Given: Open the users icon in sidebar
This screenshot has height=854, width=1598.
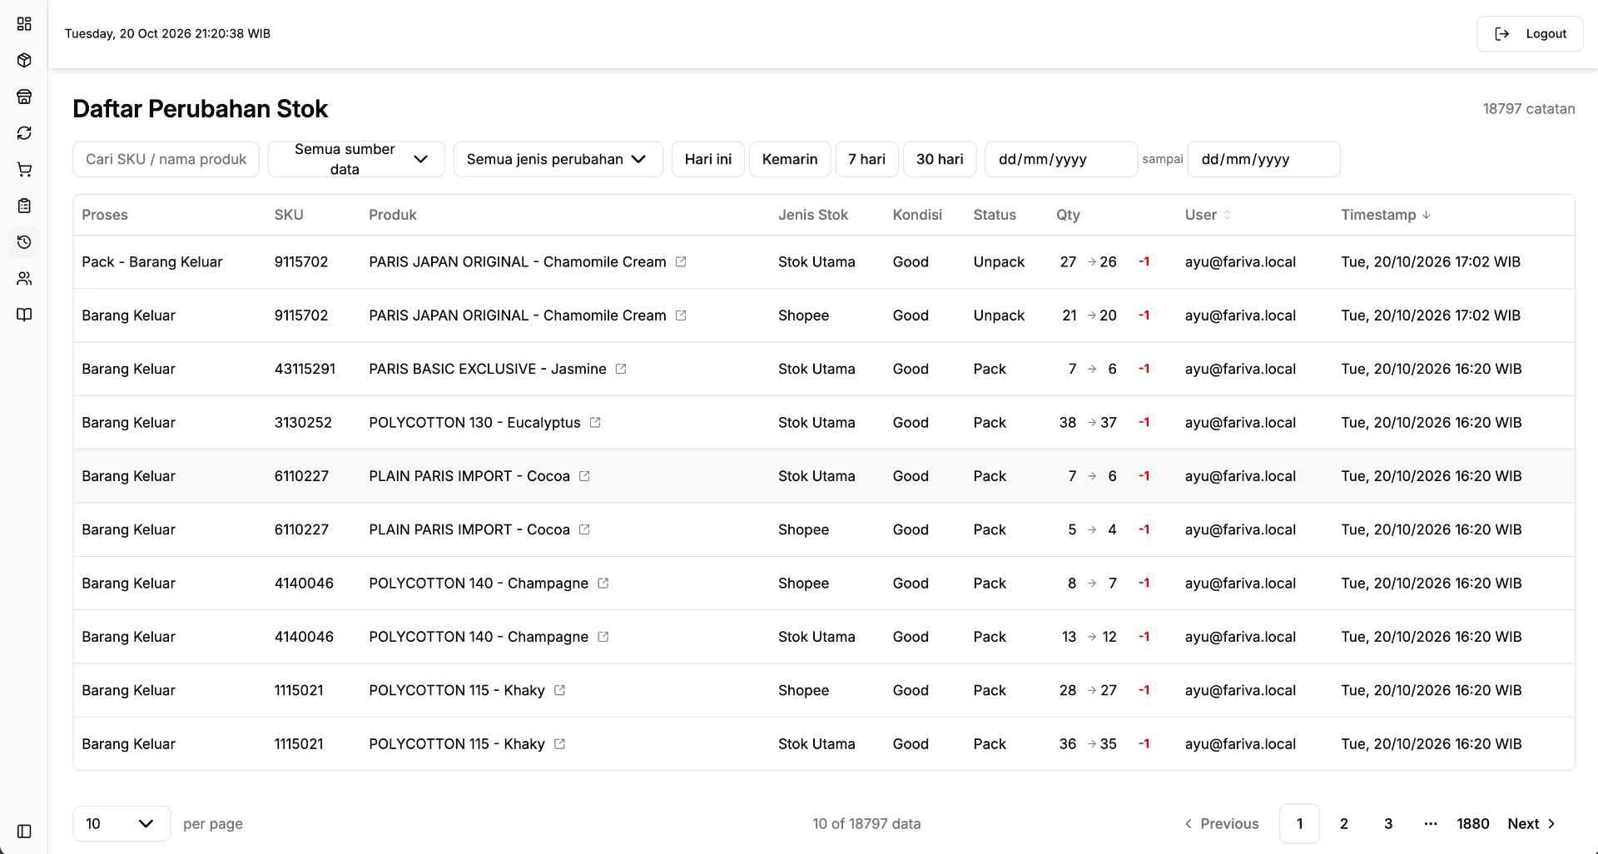Looking at the screenshot, I should coord(24,279).
